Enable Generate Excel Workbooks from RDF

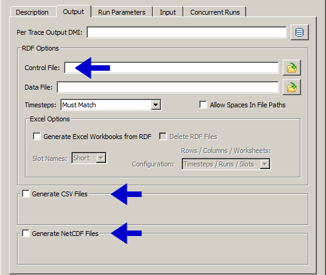click(37, 137)
